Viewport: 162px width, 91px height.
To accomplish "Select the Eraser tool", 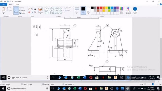I will tap(29, 12).
